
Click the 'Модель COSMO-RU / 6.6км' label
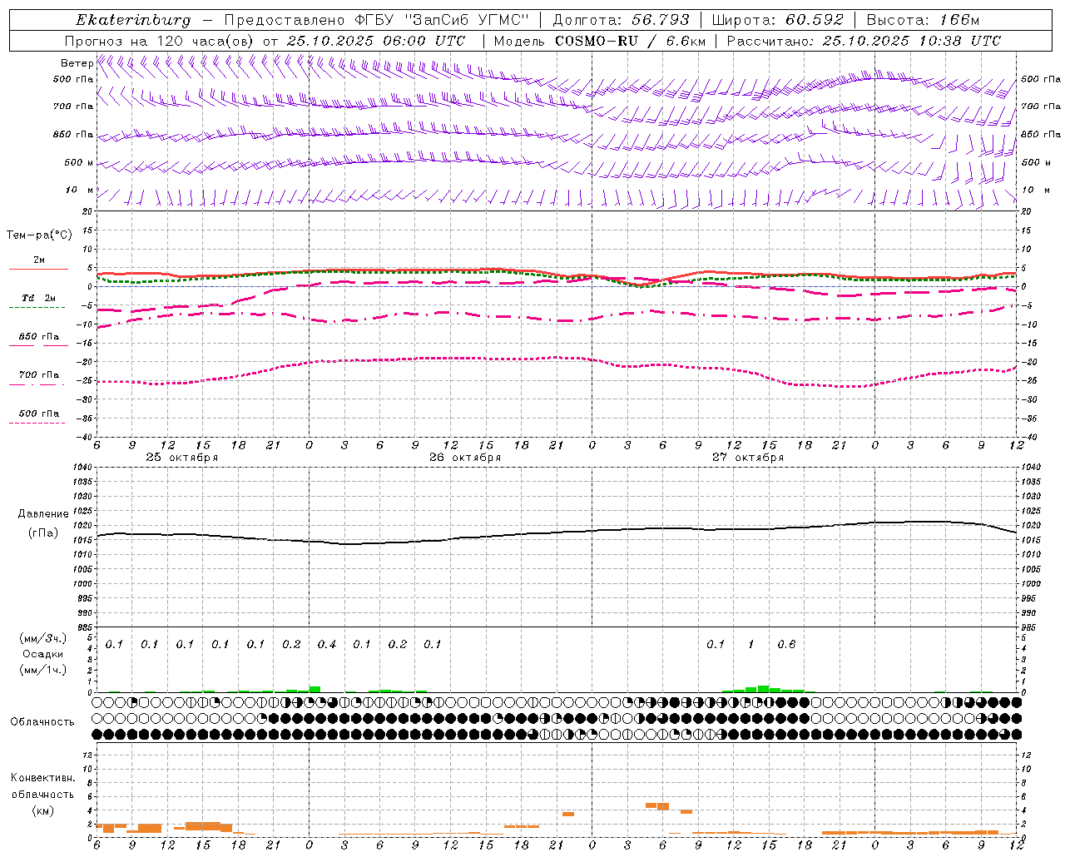pos(600,41)
